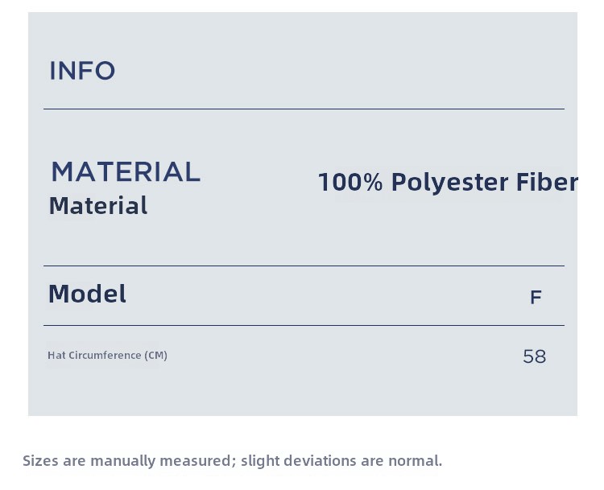Screen dimensions: 604x490
Task: Click the manually measured sizes note
Action: click(x=232, y=461)
